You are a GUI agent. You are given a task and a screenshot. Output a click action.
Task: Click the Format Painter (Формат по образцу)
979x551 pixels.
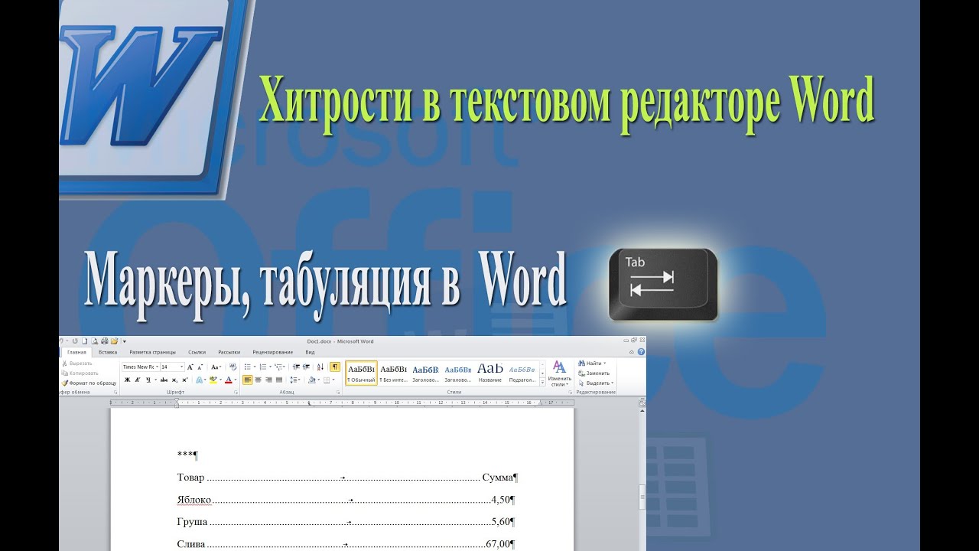pyautogui.click(x=89, y=383)
